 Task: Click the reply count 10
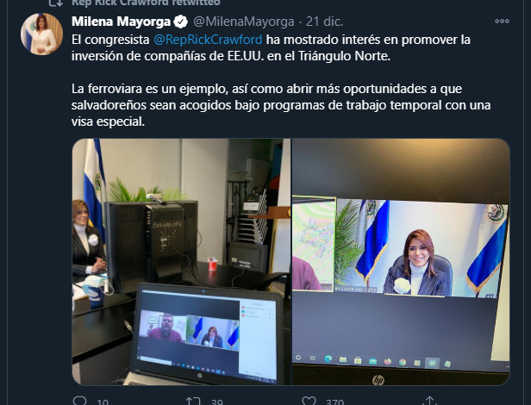click(x=103, y=402)
